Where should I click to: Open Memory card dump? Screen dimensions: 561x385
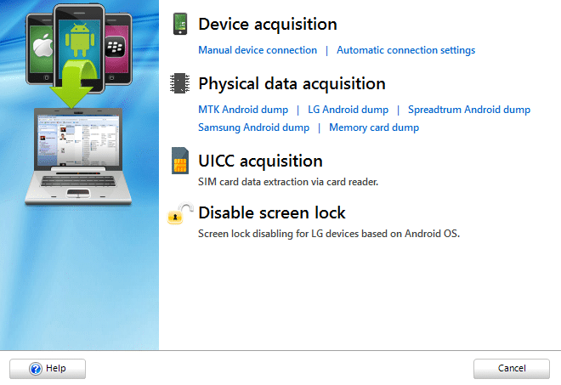pos(374,127)
